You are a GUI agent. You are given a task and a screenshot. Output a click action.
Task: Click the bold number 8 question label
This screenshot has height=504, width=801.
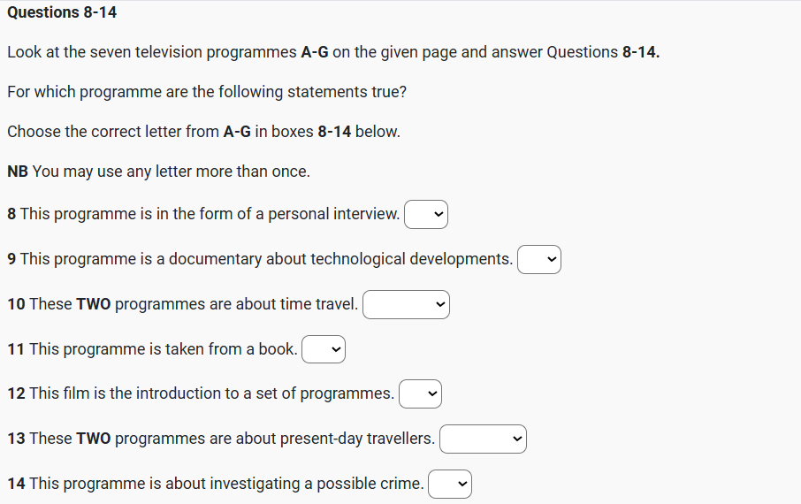tap(11, 214)
